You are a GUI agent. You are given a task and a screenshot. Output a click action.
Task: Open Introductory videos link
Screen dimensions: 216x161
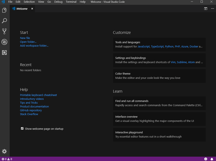[x=32, y=99]
